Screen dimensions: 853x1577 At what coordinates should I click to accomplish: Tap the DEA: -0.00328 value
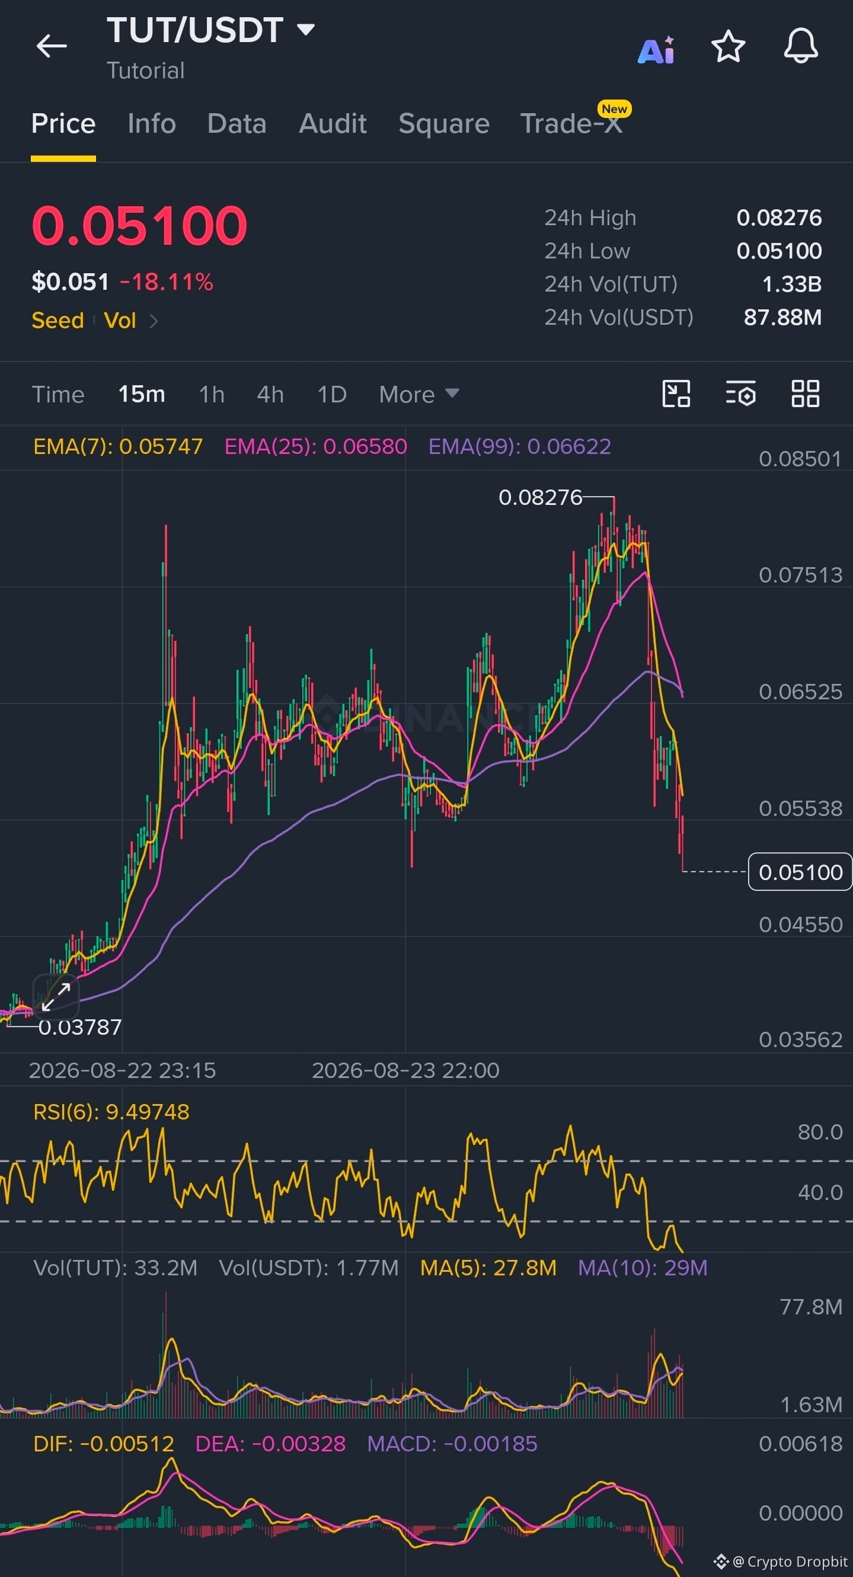270,1444
